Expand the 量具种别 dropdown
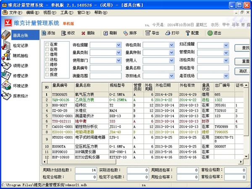The image size is (252, 189). tap(172, 52)
